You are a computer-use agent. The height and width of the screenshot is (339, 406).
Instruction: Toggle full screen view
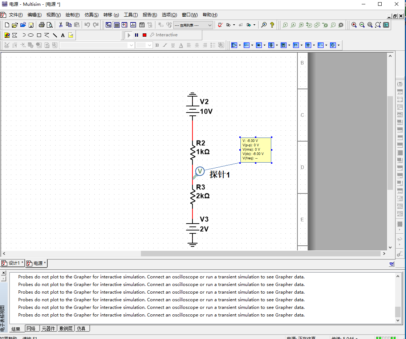point(386,25)
